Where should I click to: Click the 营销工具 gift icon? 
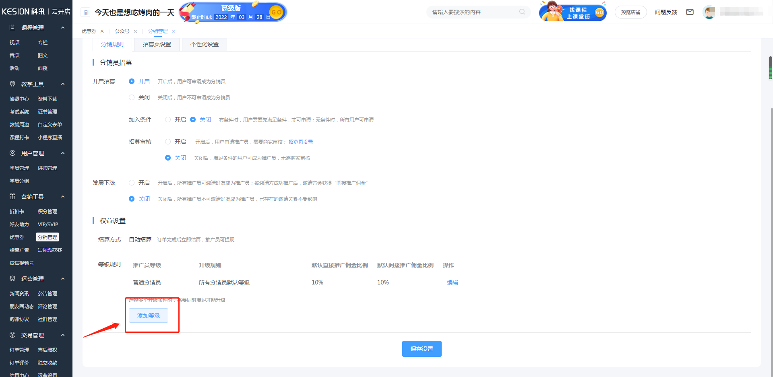click(12, 196)
